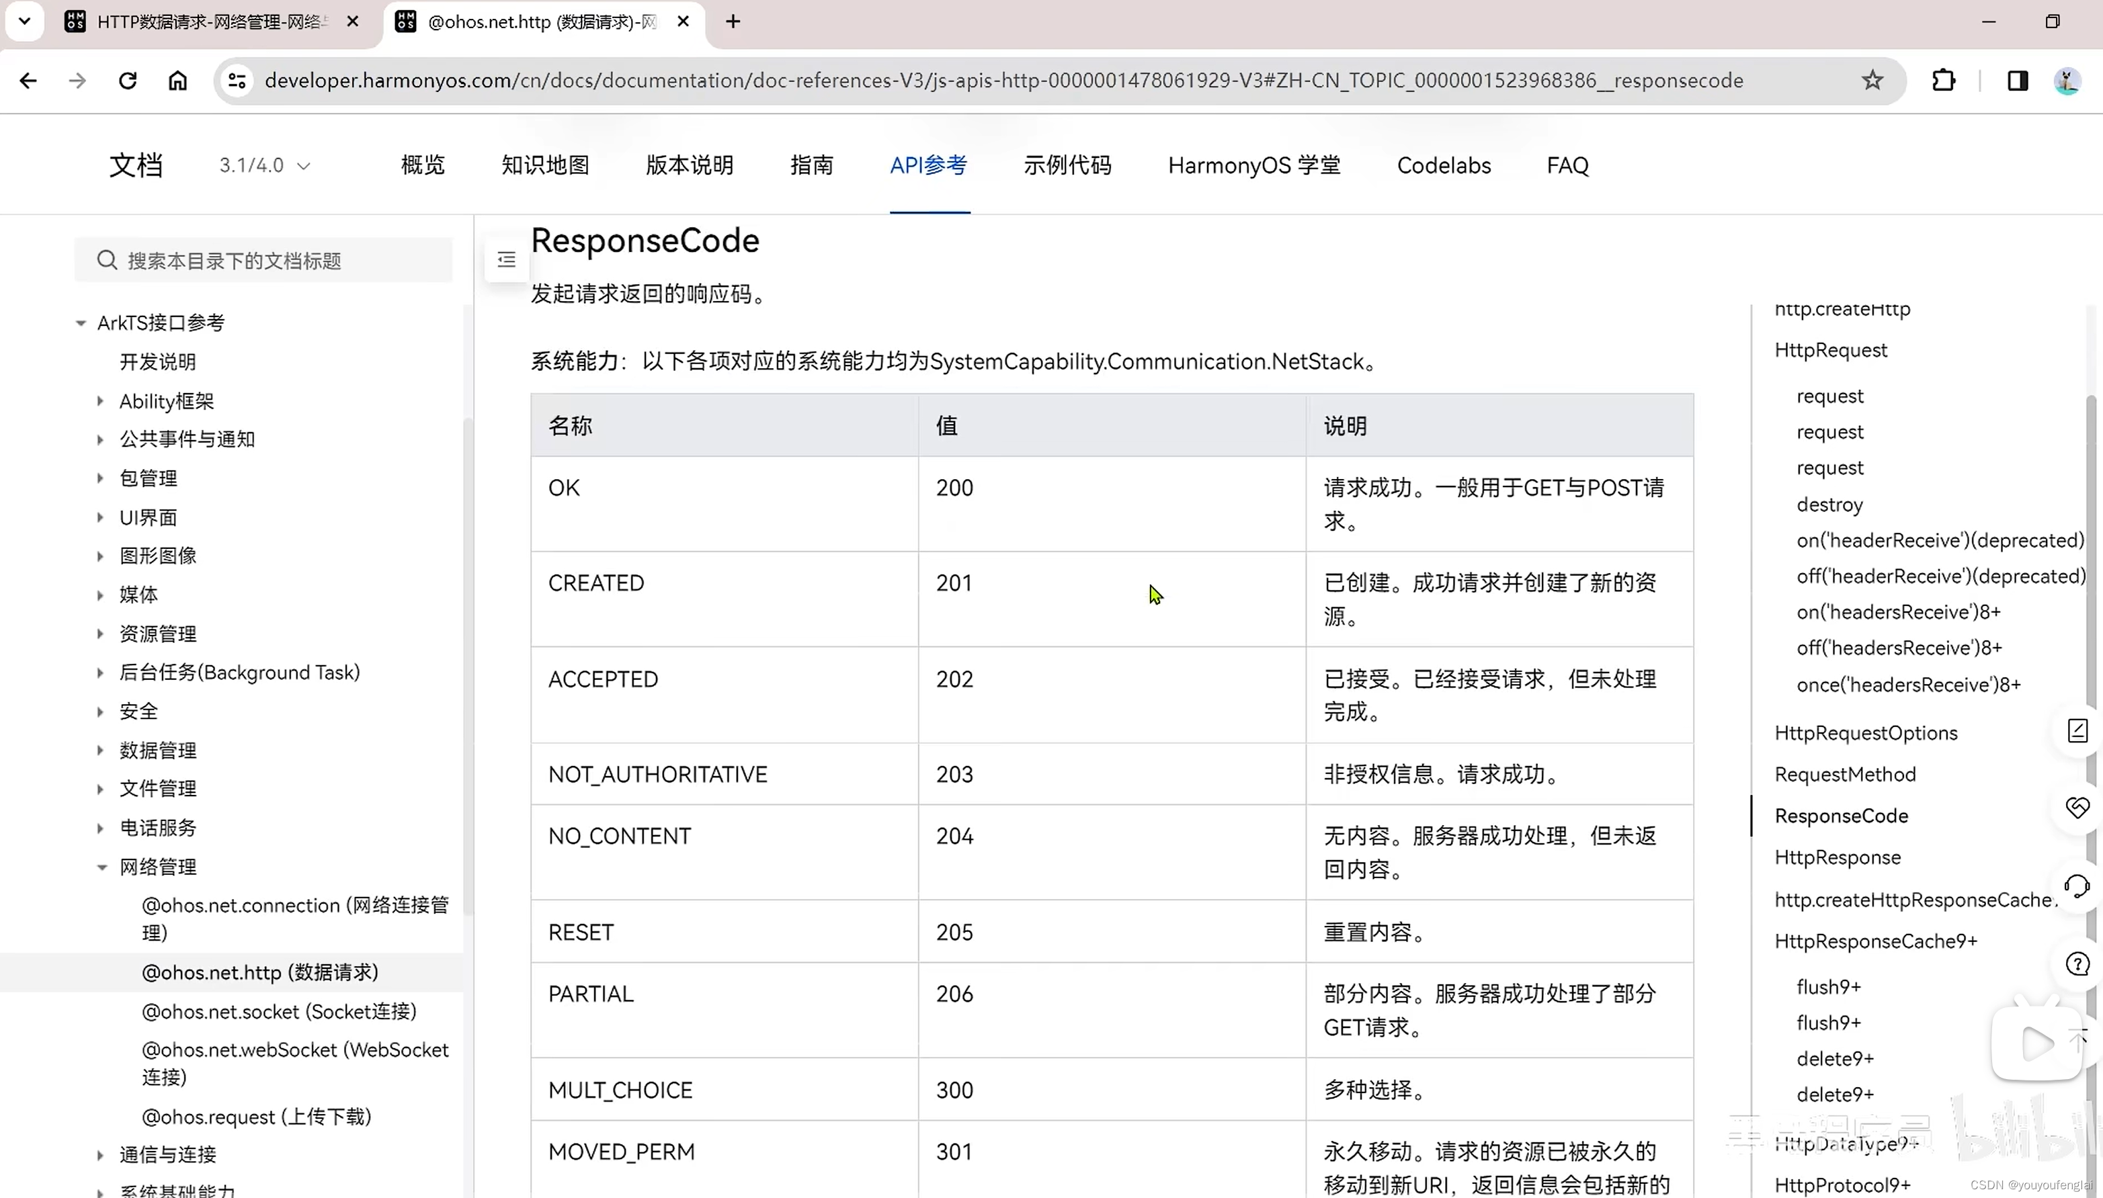Close the HTTP数据请求 tab

pos(353,22)
